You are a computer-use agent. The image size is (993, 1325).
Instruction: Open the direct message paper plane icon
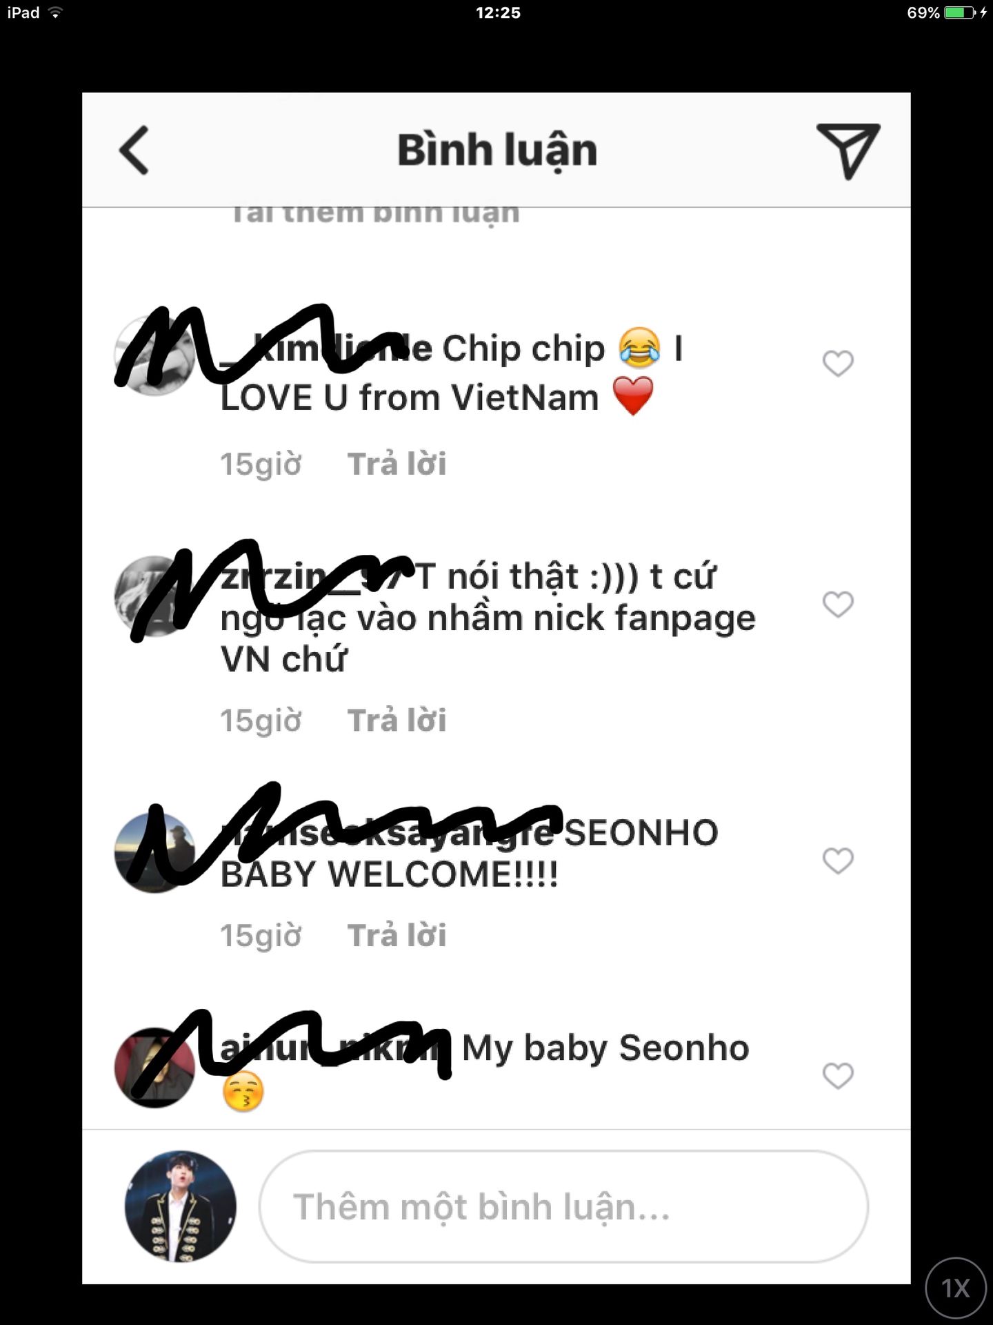point(848,151)
